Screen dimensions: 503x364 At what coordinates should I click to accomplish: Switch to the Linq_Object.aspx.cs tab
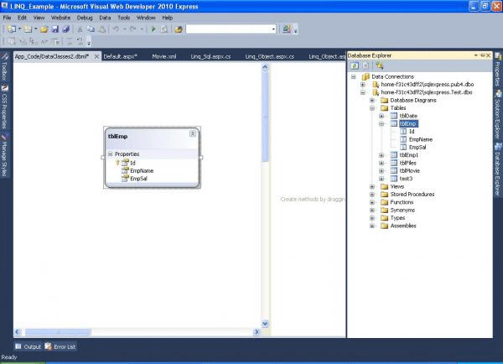click(x=269, y=56)
